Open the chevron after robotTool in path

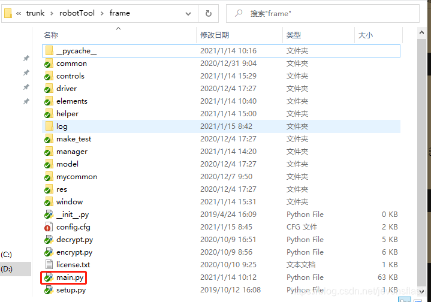pos(102,13)
